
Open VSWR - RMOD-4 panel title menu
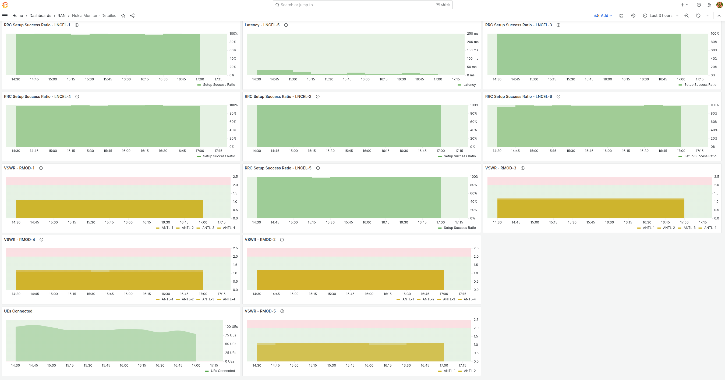tap(19, 240)
